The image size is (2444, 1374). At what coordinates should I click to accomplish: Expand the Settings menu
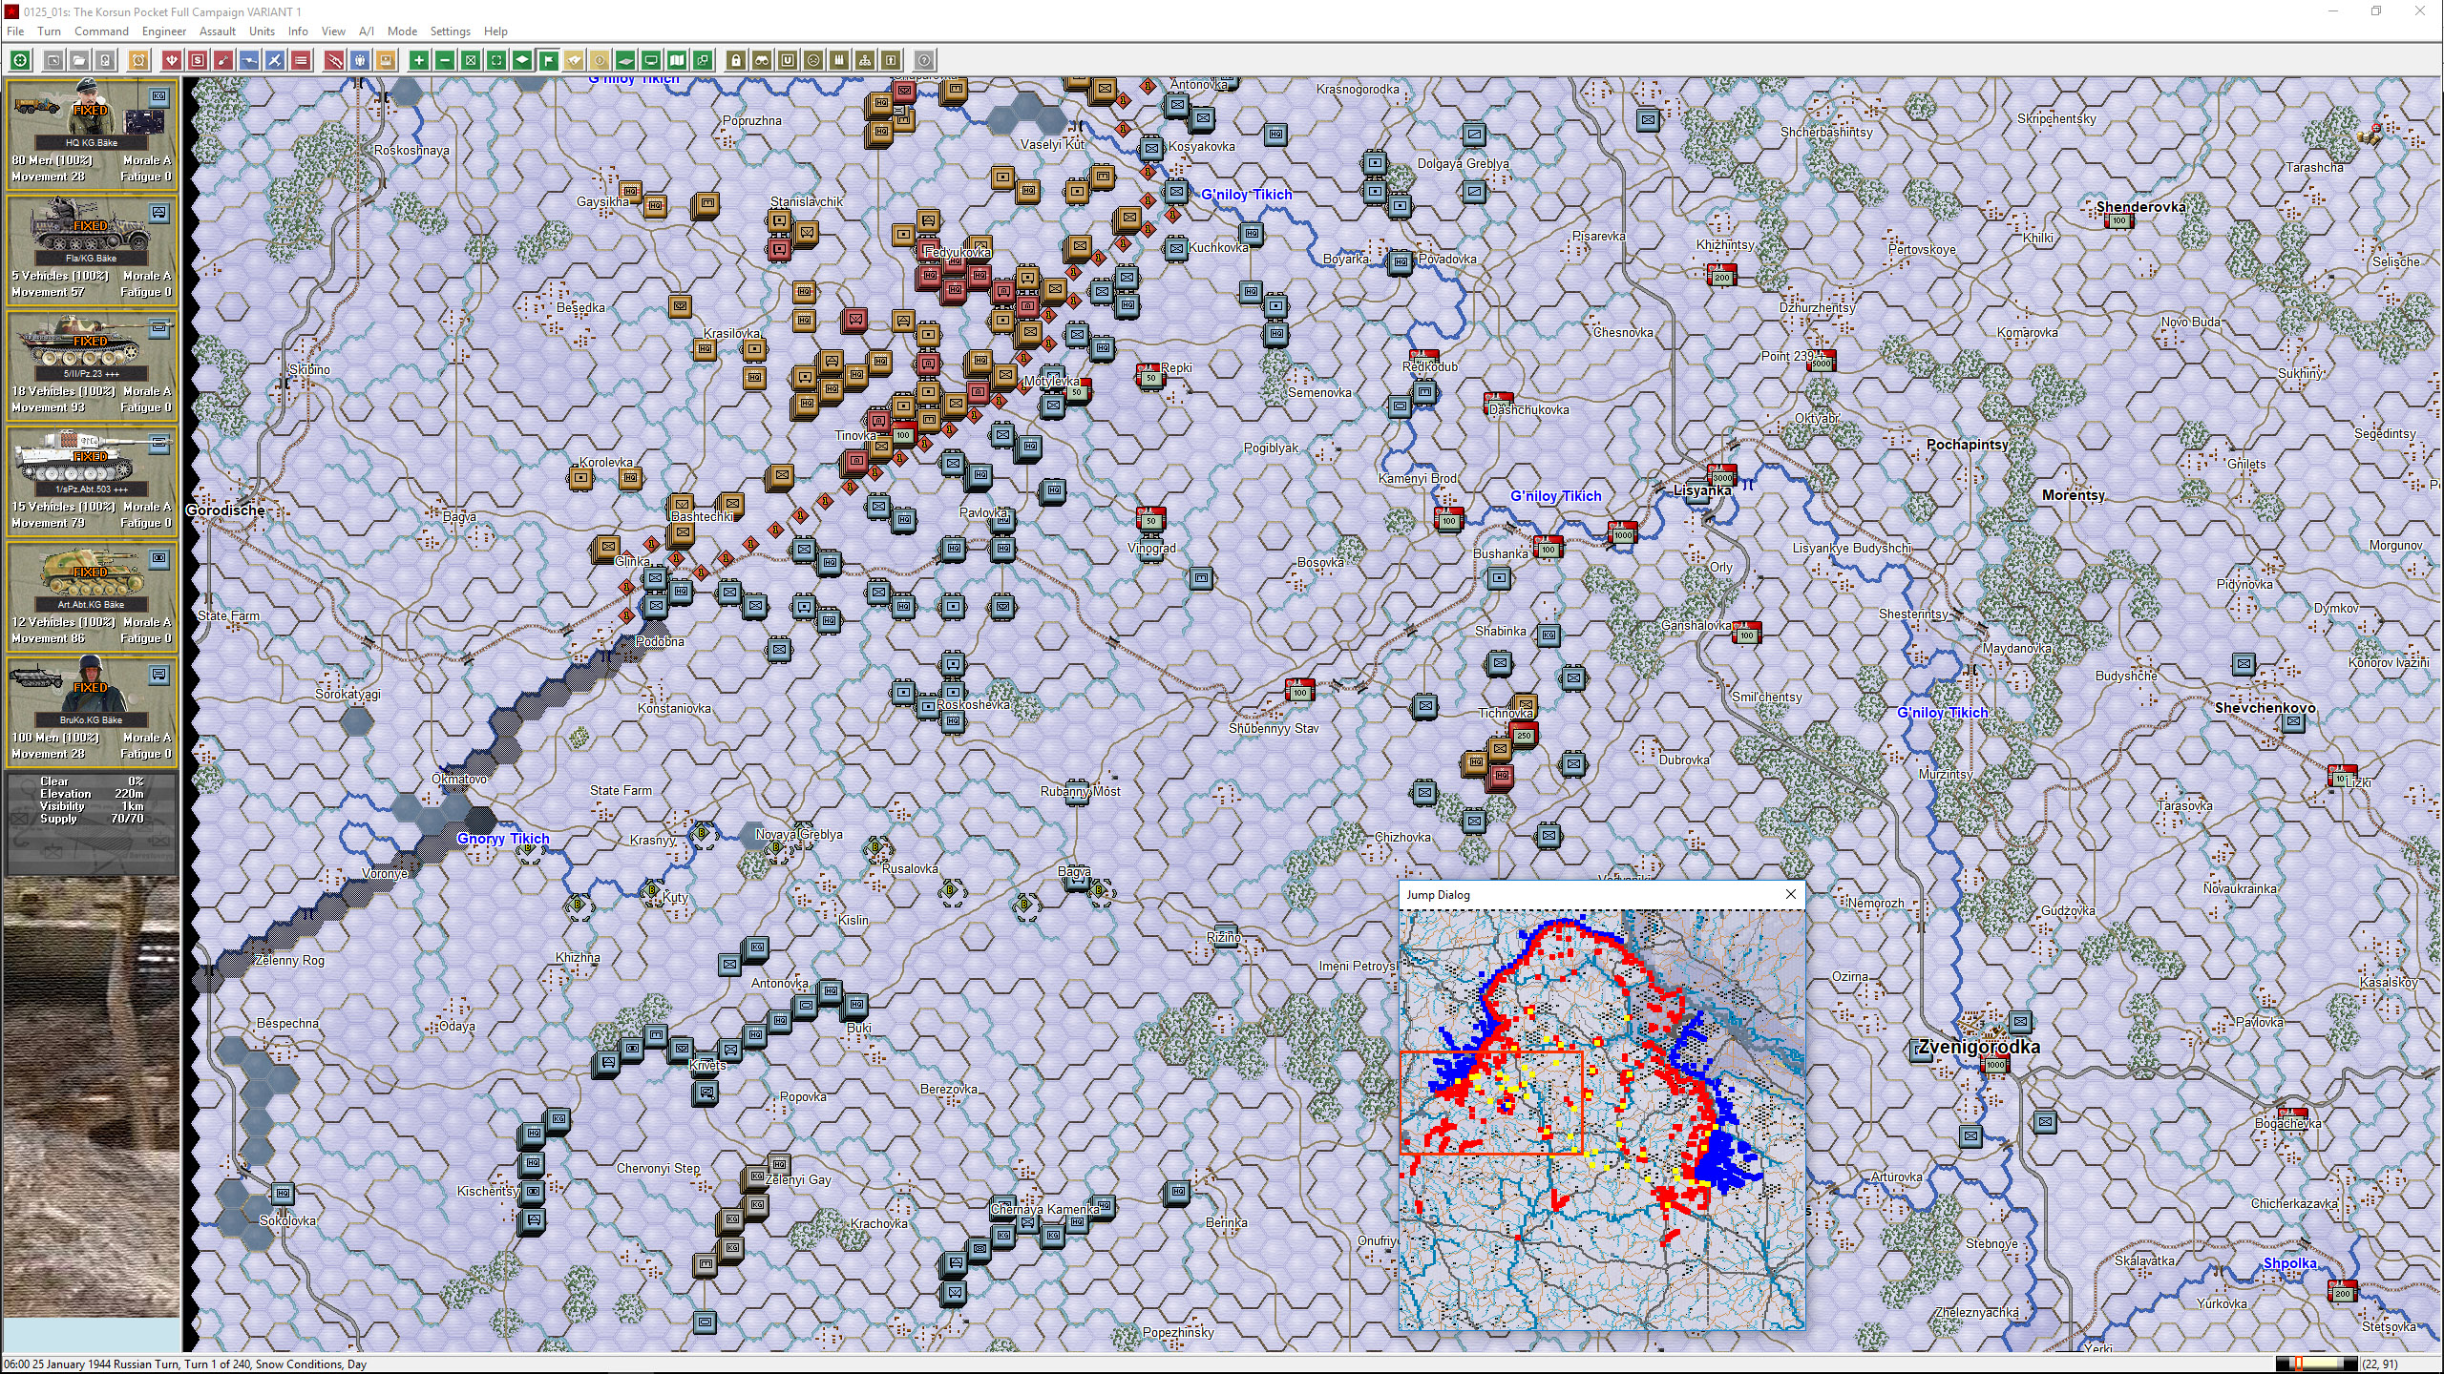[450, 31]
